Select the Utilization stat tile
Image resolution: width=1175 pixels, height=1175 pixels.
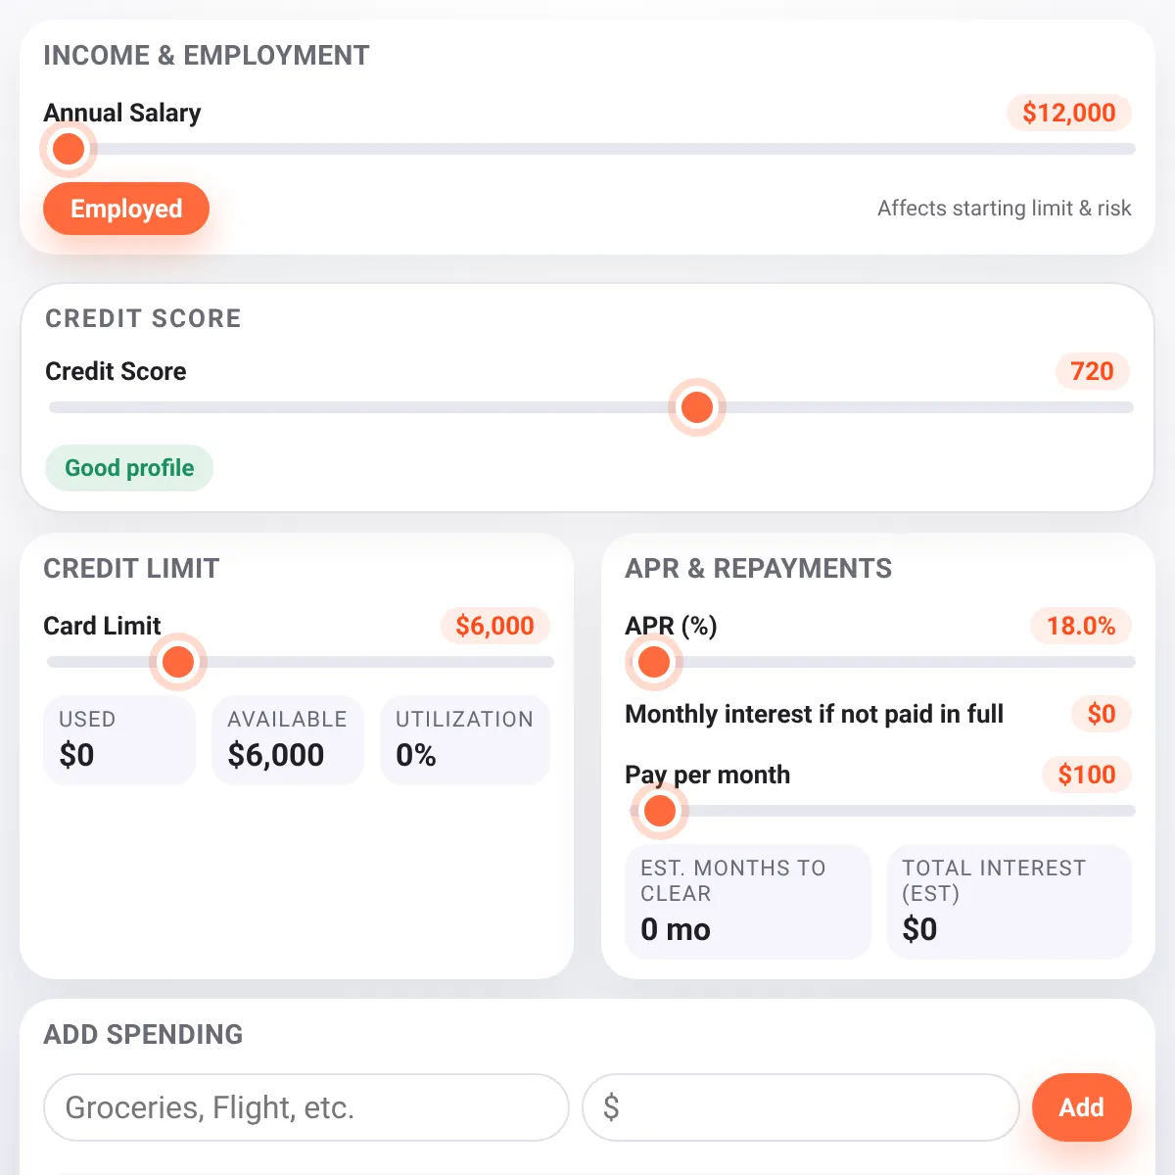pos(465,740)
